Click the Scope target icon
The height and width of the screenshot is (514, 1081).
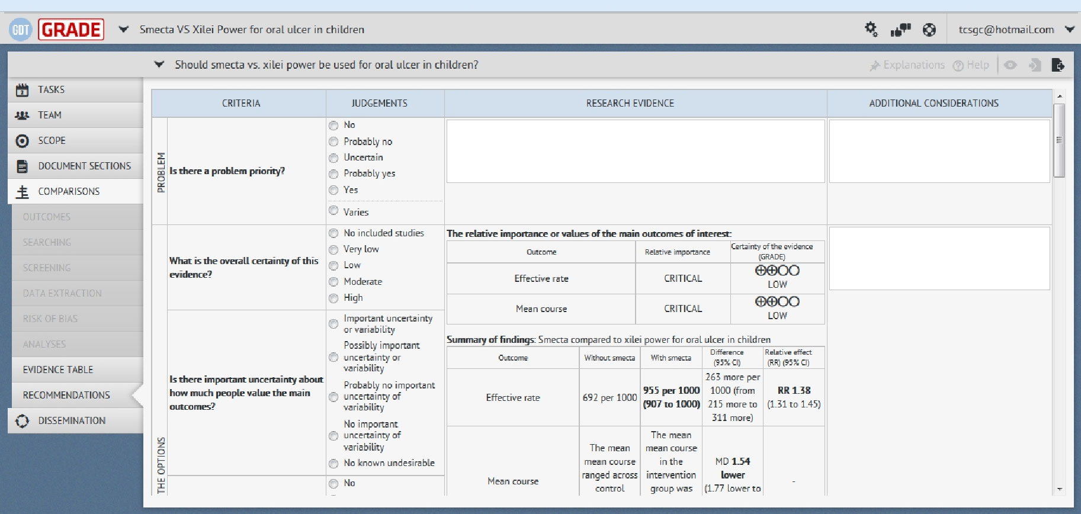pos(22,141)
